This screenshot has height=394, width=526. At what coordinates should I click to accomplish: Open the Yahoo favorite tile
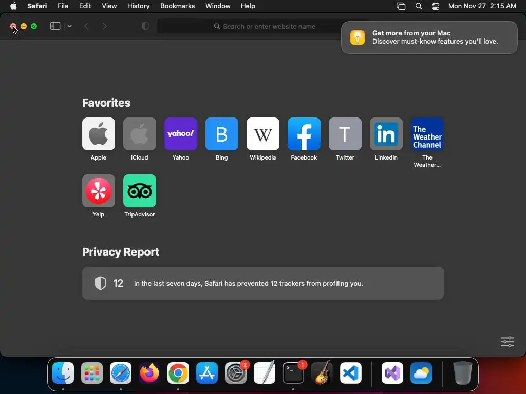click(180, 134)
